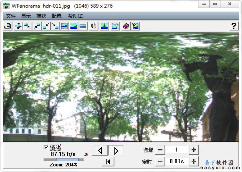Viewport: 242px width, 172px height.
Task: Click the about icon with yellow question mark
Action: [x=135, y=26]
